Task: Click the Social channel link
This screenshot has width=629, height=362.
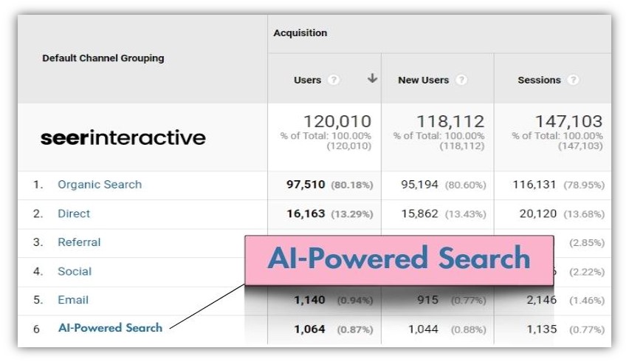Action: coord(75,271)
